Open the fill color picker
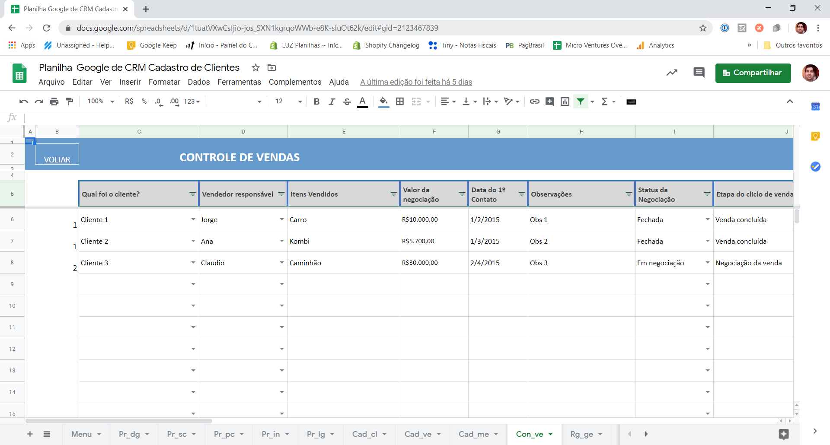830x445 pixels. click(x=383, y=102)
